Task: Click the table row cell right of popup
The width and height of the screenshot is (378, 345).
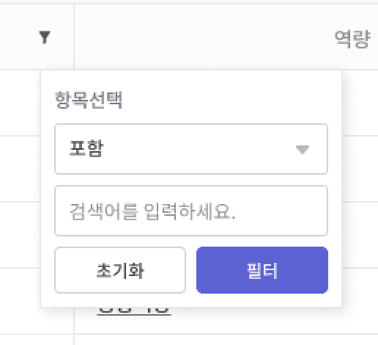Action: [360, 169]
